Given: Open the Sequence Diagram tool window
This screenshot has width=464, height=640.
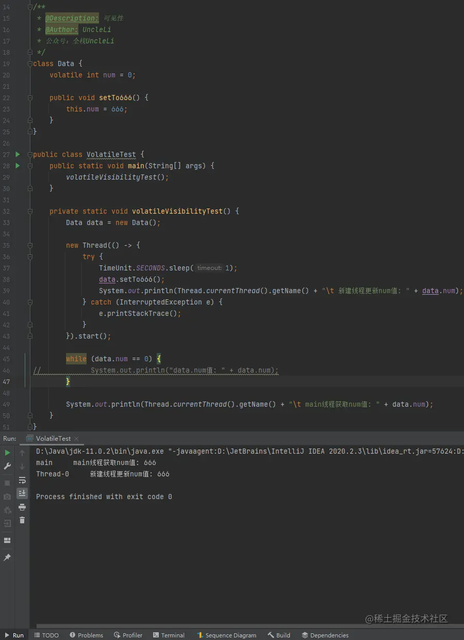Looking at the screenshot, I should [x=226, y=635].
